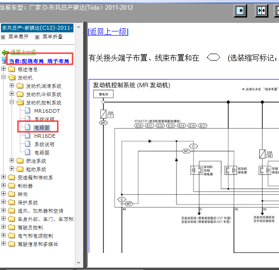This screenshot has height=270, width=279.
Task: Click 发动机润滑系统 folder icon
Action: [20, 86]
